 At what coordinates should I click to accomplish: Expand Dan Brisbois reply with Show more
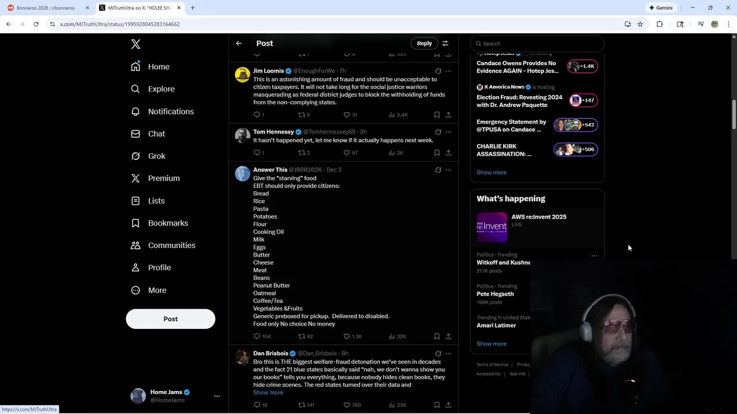pyautogui.click(x=268, y=393)
